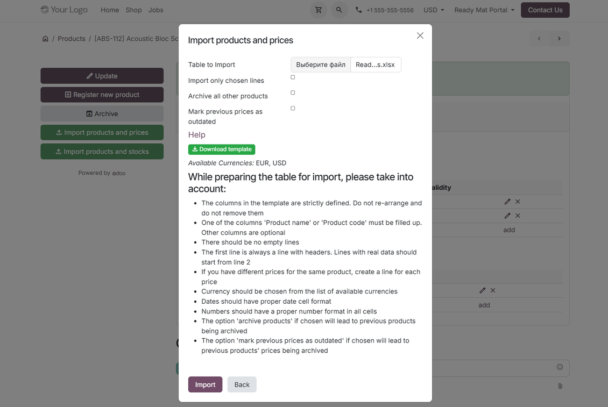Tick Mark previous prices as outdated

pos(293,108)
